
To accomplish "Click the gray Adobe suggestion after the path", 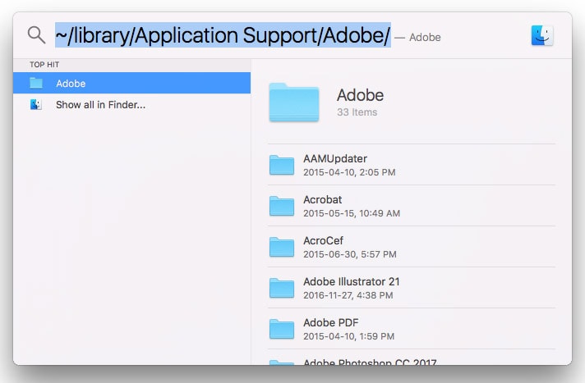I will pyautogui.click(x=425, y=37).
